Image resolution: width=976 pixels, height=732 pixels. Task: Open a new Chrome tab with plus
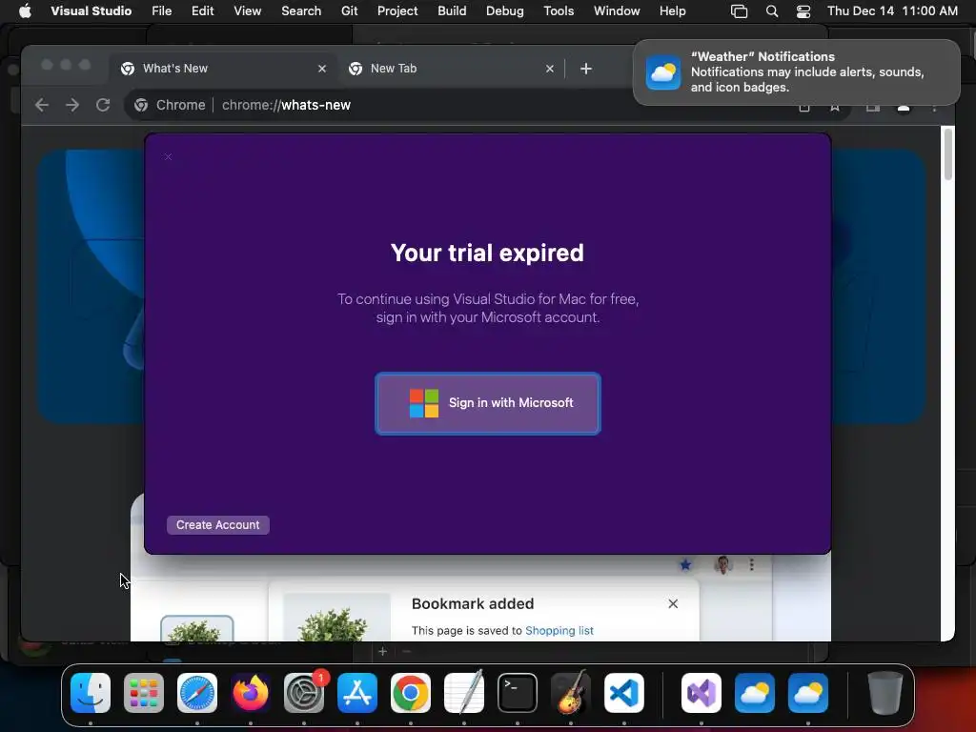[586, 69]
